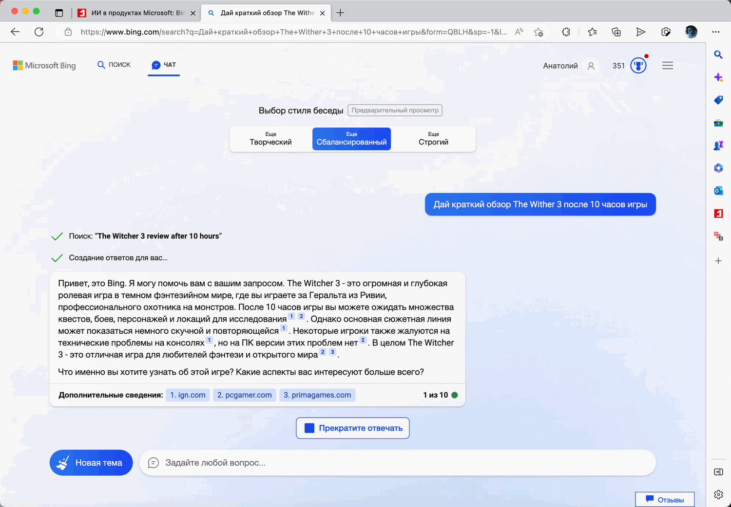Screen dimensions: 731x507
Task: Open the sidebar translation icon
Action: click(718, 236)
